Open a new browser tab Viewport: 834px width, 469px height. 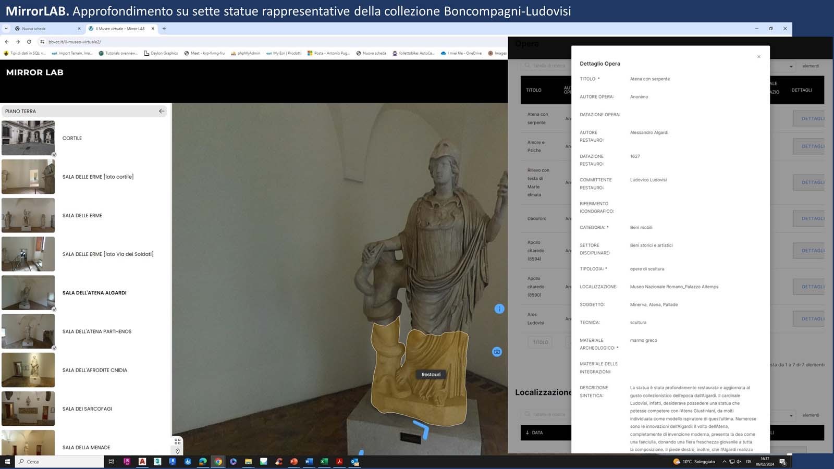(164, 29)
